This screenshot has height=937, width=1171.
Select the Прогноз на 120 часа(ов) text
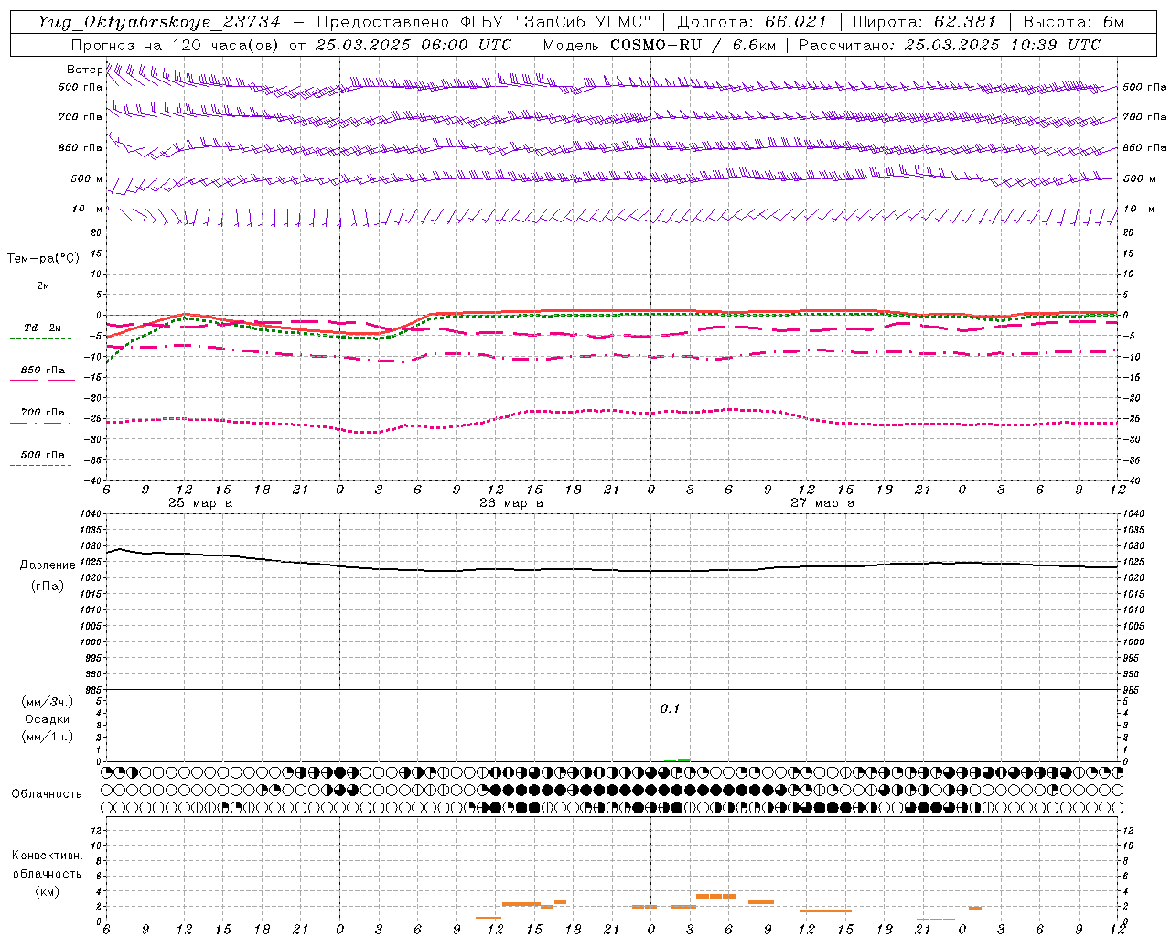[x=177, y=45]
